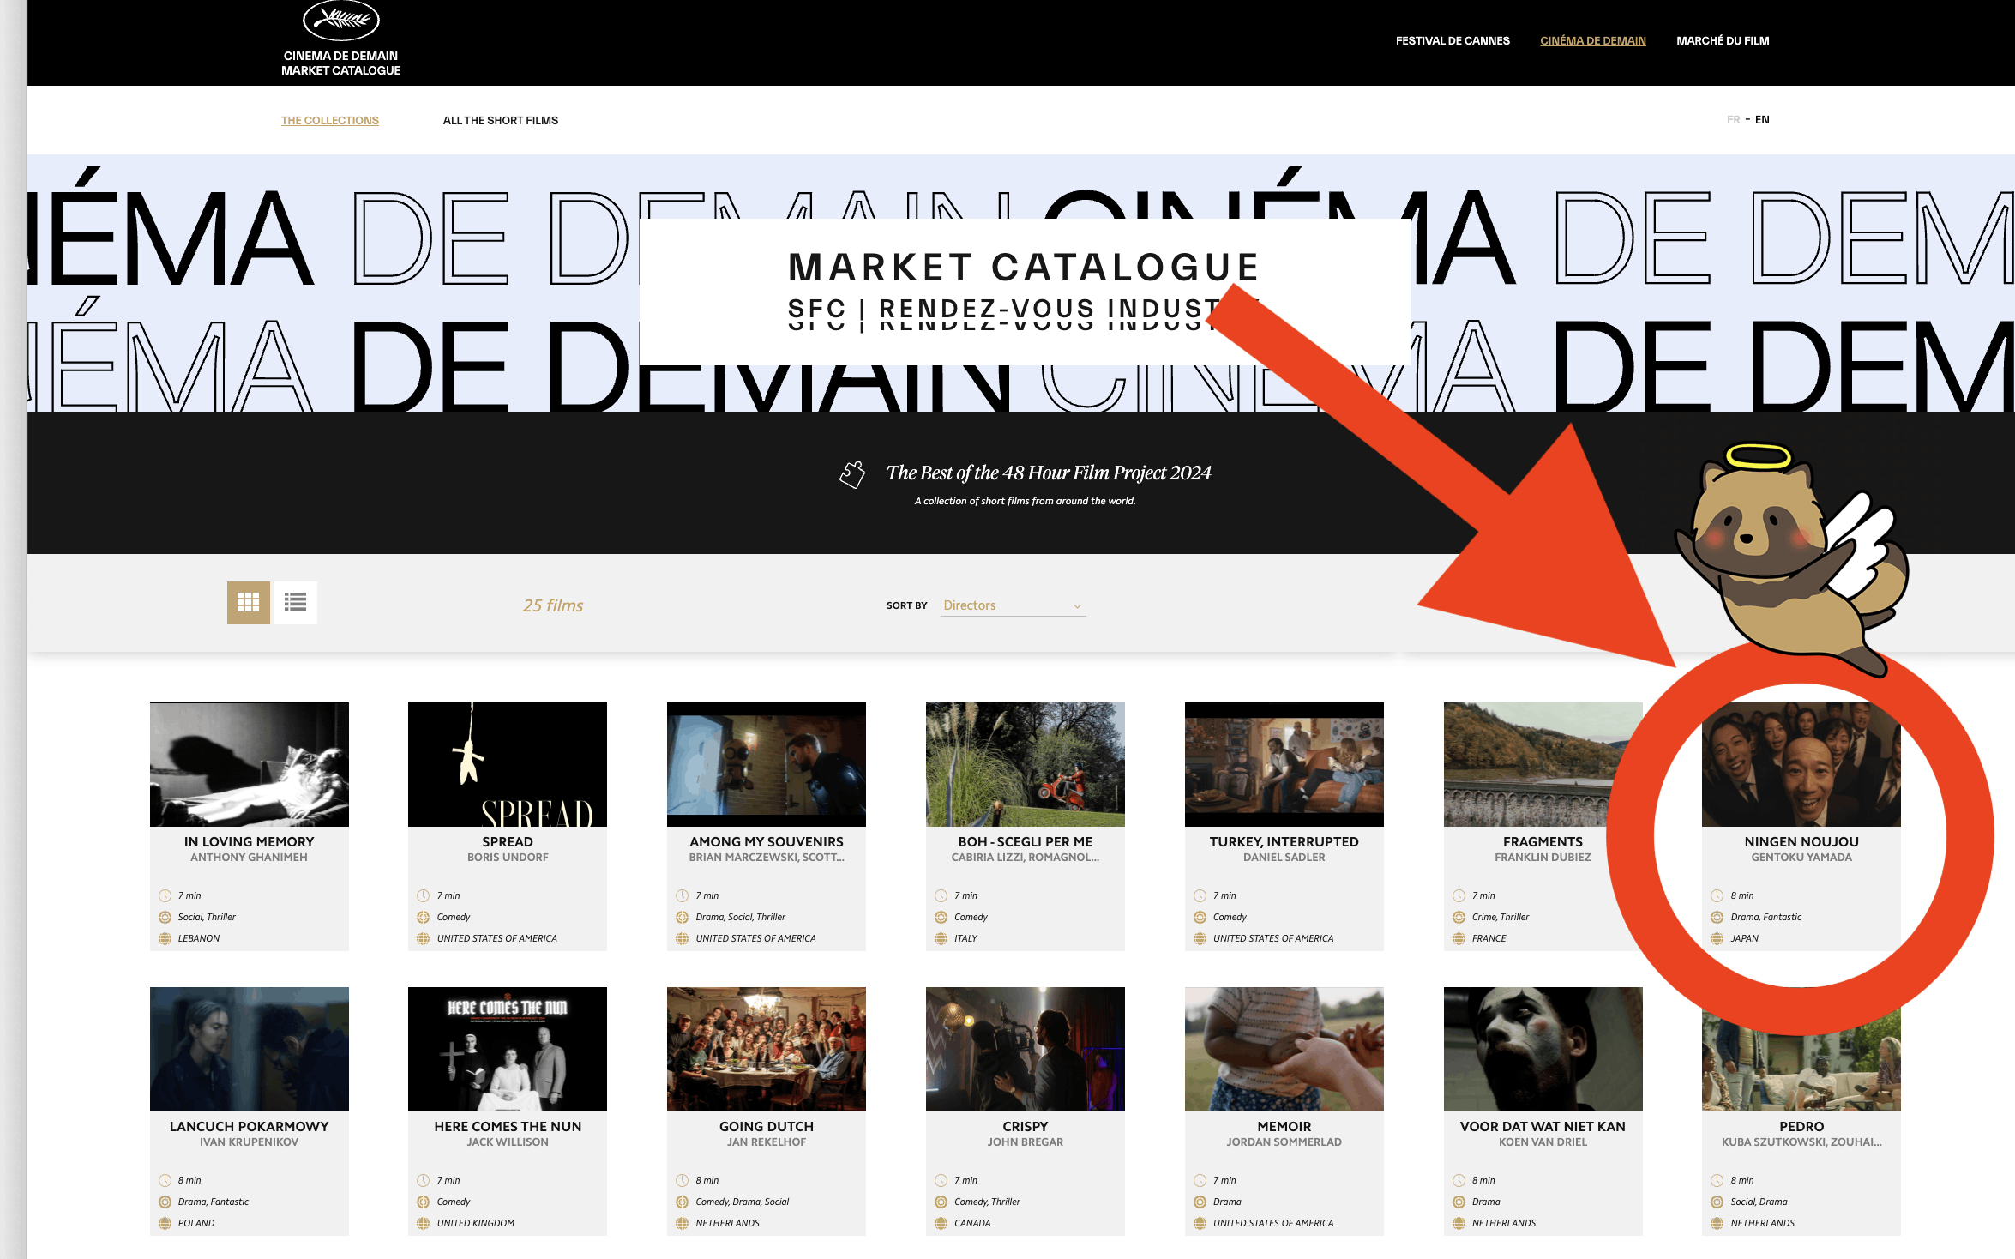Image resolution: width=2015 pixels, height=1259 pixels.
Task: Open the Sort By Directors dropdown
Action: click(1011, 605)
